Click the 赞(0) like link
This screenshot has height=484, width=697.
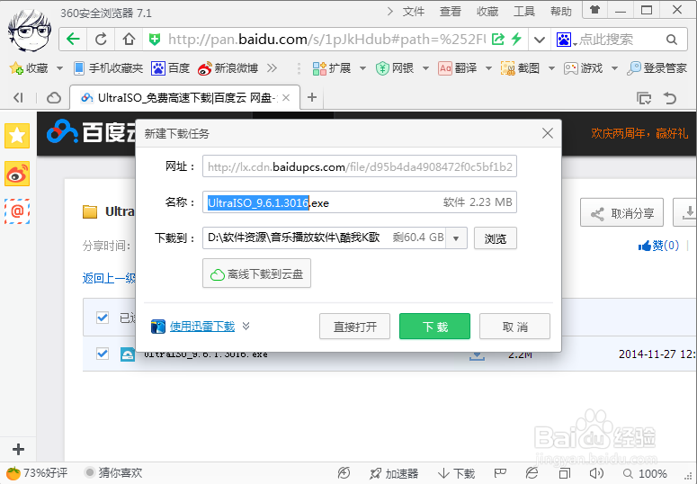(658, 246)
